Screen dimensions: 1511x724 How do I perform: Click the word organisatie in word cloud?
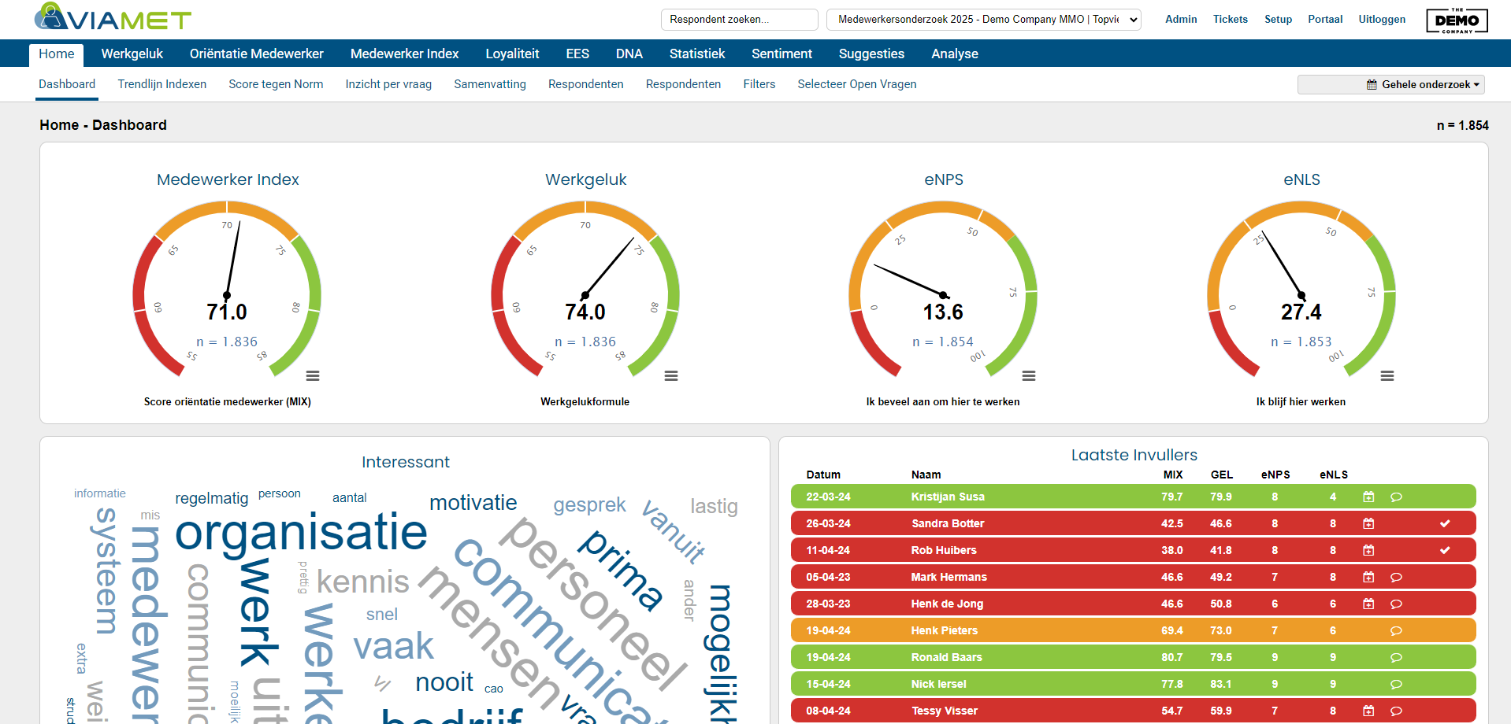(x=301, y=533)
